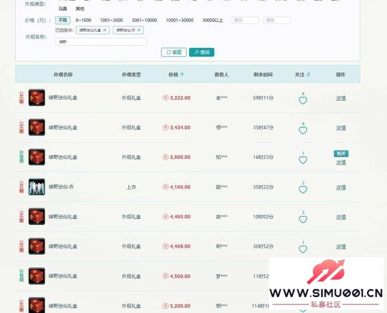Open the 绿野迷仙-衣 item thumbnail
The width and height of the screenshot is (387, 313).
[x=37, y=187]
